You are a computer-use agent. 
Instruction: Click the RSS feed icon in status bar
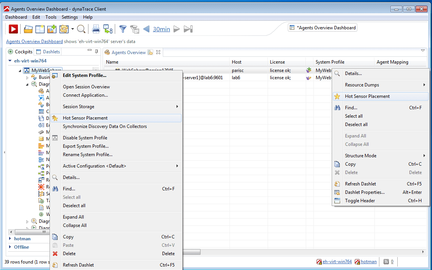point(386,262)
